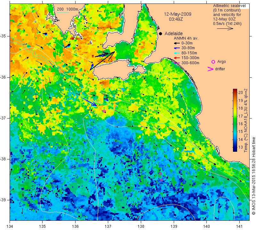Click the '300-600m' legend label
Viewport: 256px width, 230px height.
[190, 63]
